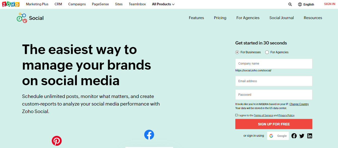
Task: Sign in with the Facebook icon
Action: click(x=294, y=135)
